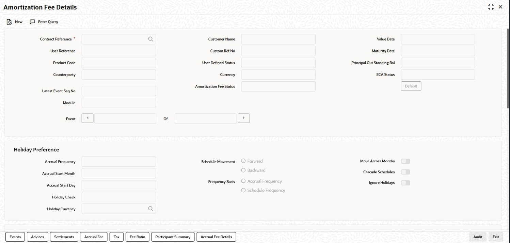Click the Amortization Fee Status field
This screenshot has width=510, height=243.
point(278,86)
